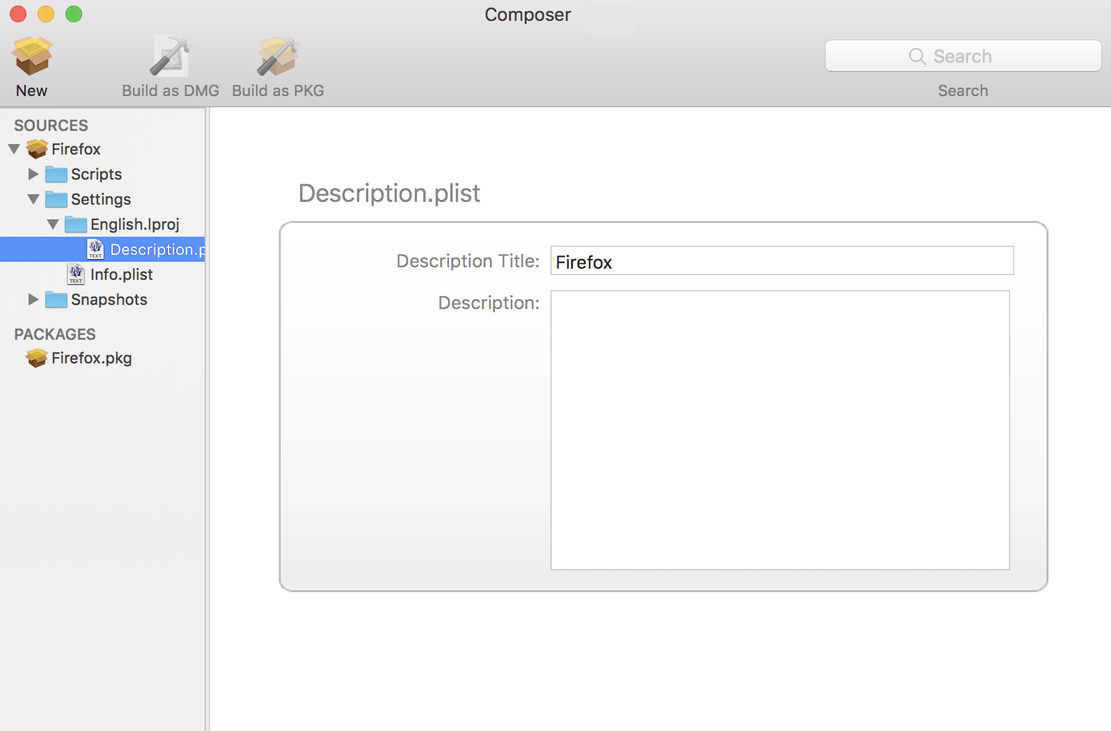Click the New package toolbar icon
This screenshot has width=1111, height=731.
tap(31, 56)
